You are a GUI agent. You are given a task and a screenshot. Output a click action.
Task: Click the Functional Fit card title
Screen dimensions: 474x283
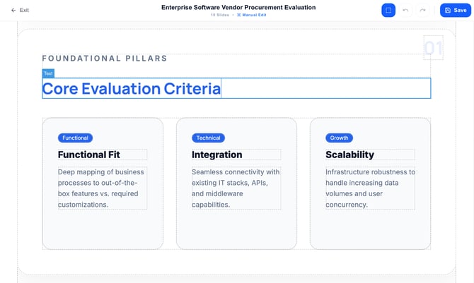89,155
